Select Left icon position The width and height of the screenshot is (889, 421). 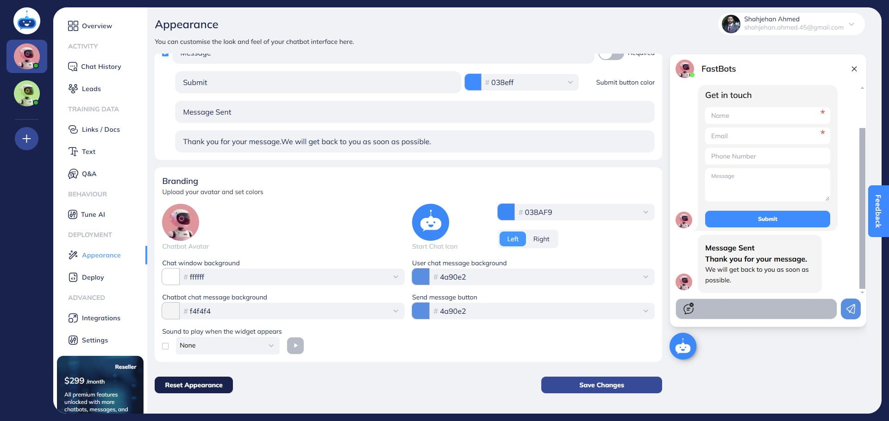[x=513, y=239]
